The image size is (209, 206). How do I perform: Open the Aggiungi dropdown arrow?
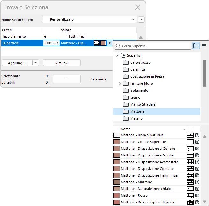(x=36, y=63)
